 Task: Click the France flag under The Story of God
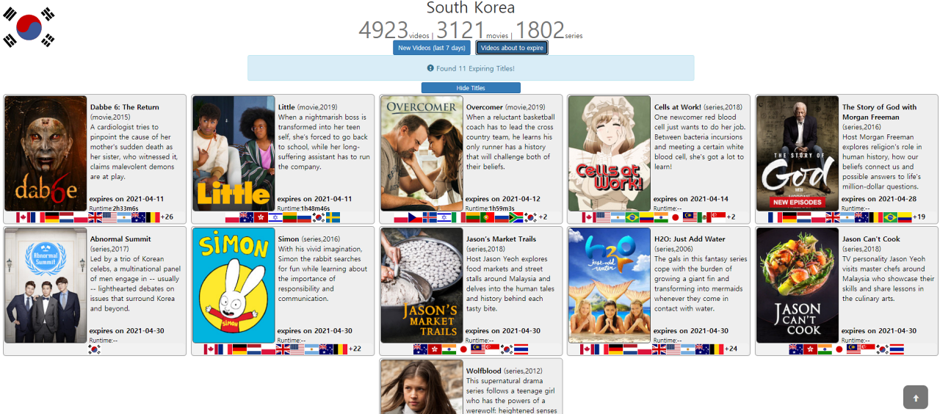coord(775,217)
